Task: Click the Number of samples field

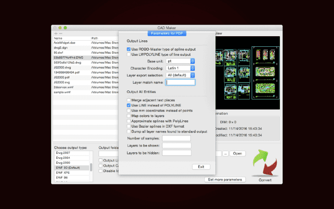Action: point(176,138)
